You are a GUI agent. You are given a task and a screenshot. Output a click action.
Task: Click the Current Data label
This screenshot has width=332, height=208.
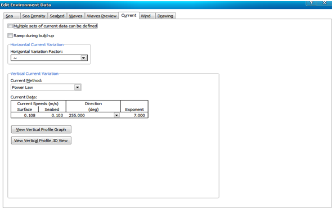point(24,97)
